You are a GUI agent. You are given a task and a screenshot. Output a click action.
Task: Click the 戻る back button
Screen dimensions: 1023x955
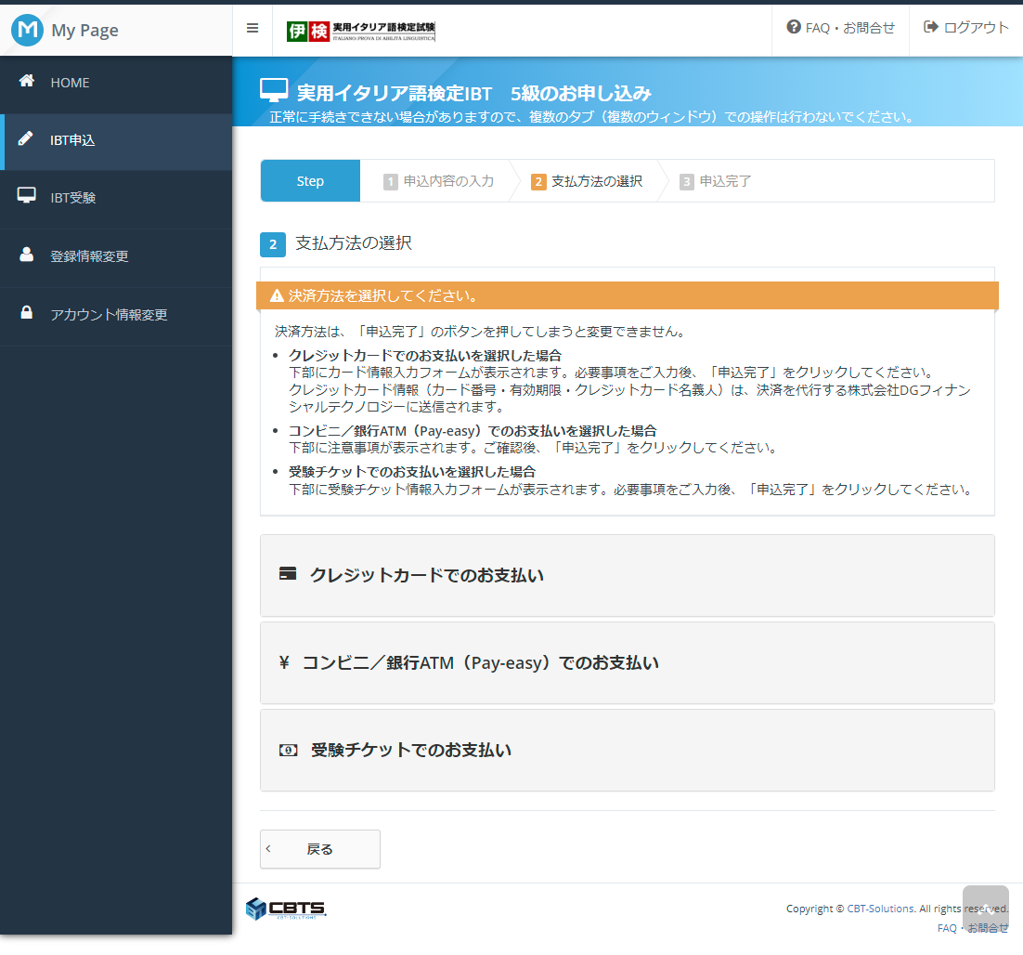[x=319, y=848]
